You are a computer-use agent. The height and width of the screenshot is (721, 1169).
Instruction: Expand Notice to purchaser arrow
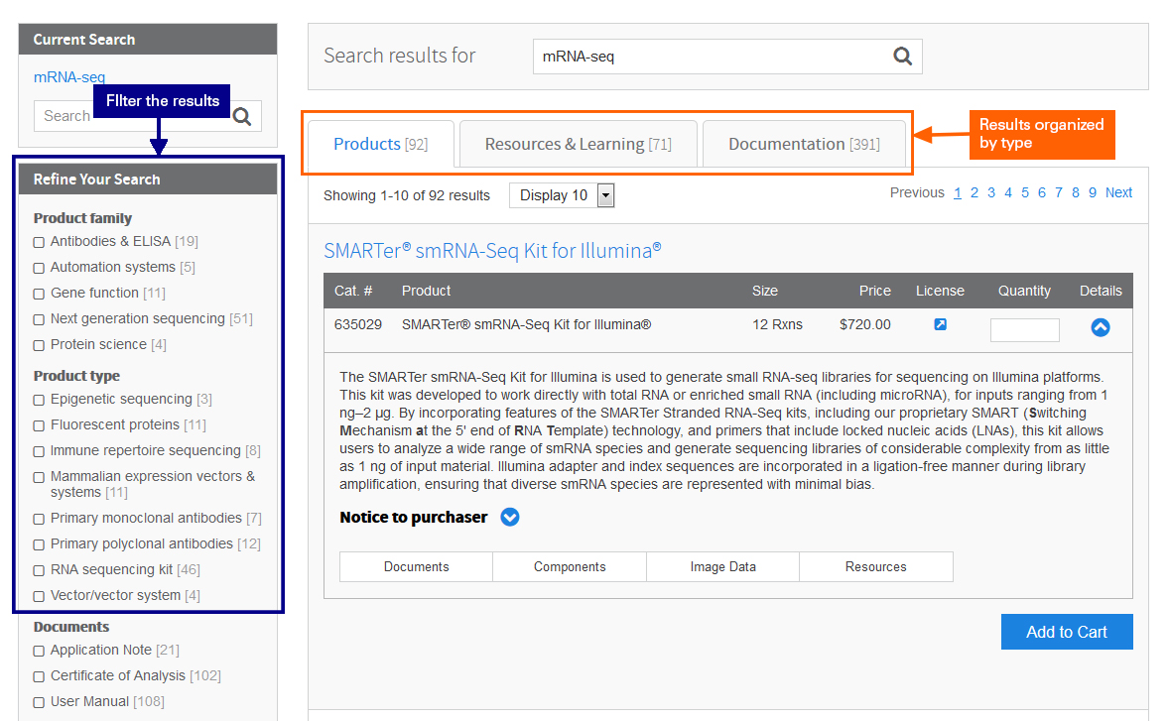(510, 517)
